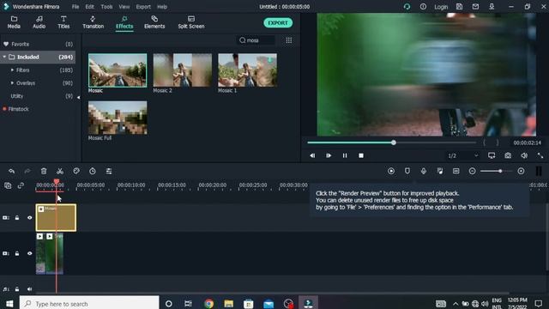The height and width of the screenshot is (309, 549).
Task: Toggle timeline auto-ripple link icon
Action: pos(21,185)
